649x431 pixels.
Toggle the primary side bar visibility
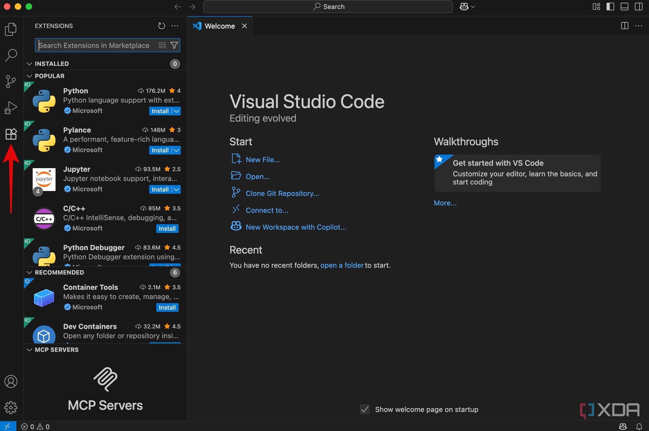coord(610,7)
